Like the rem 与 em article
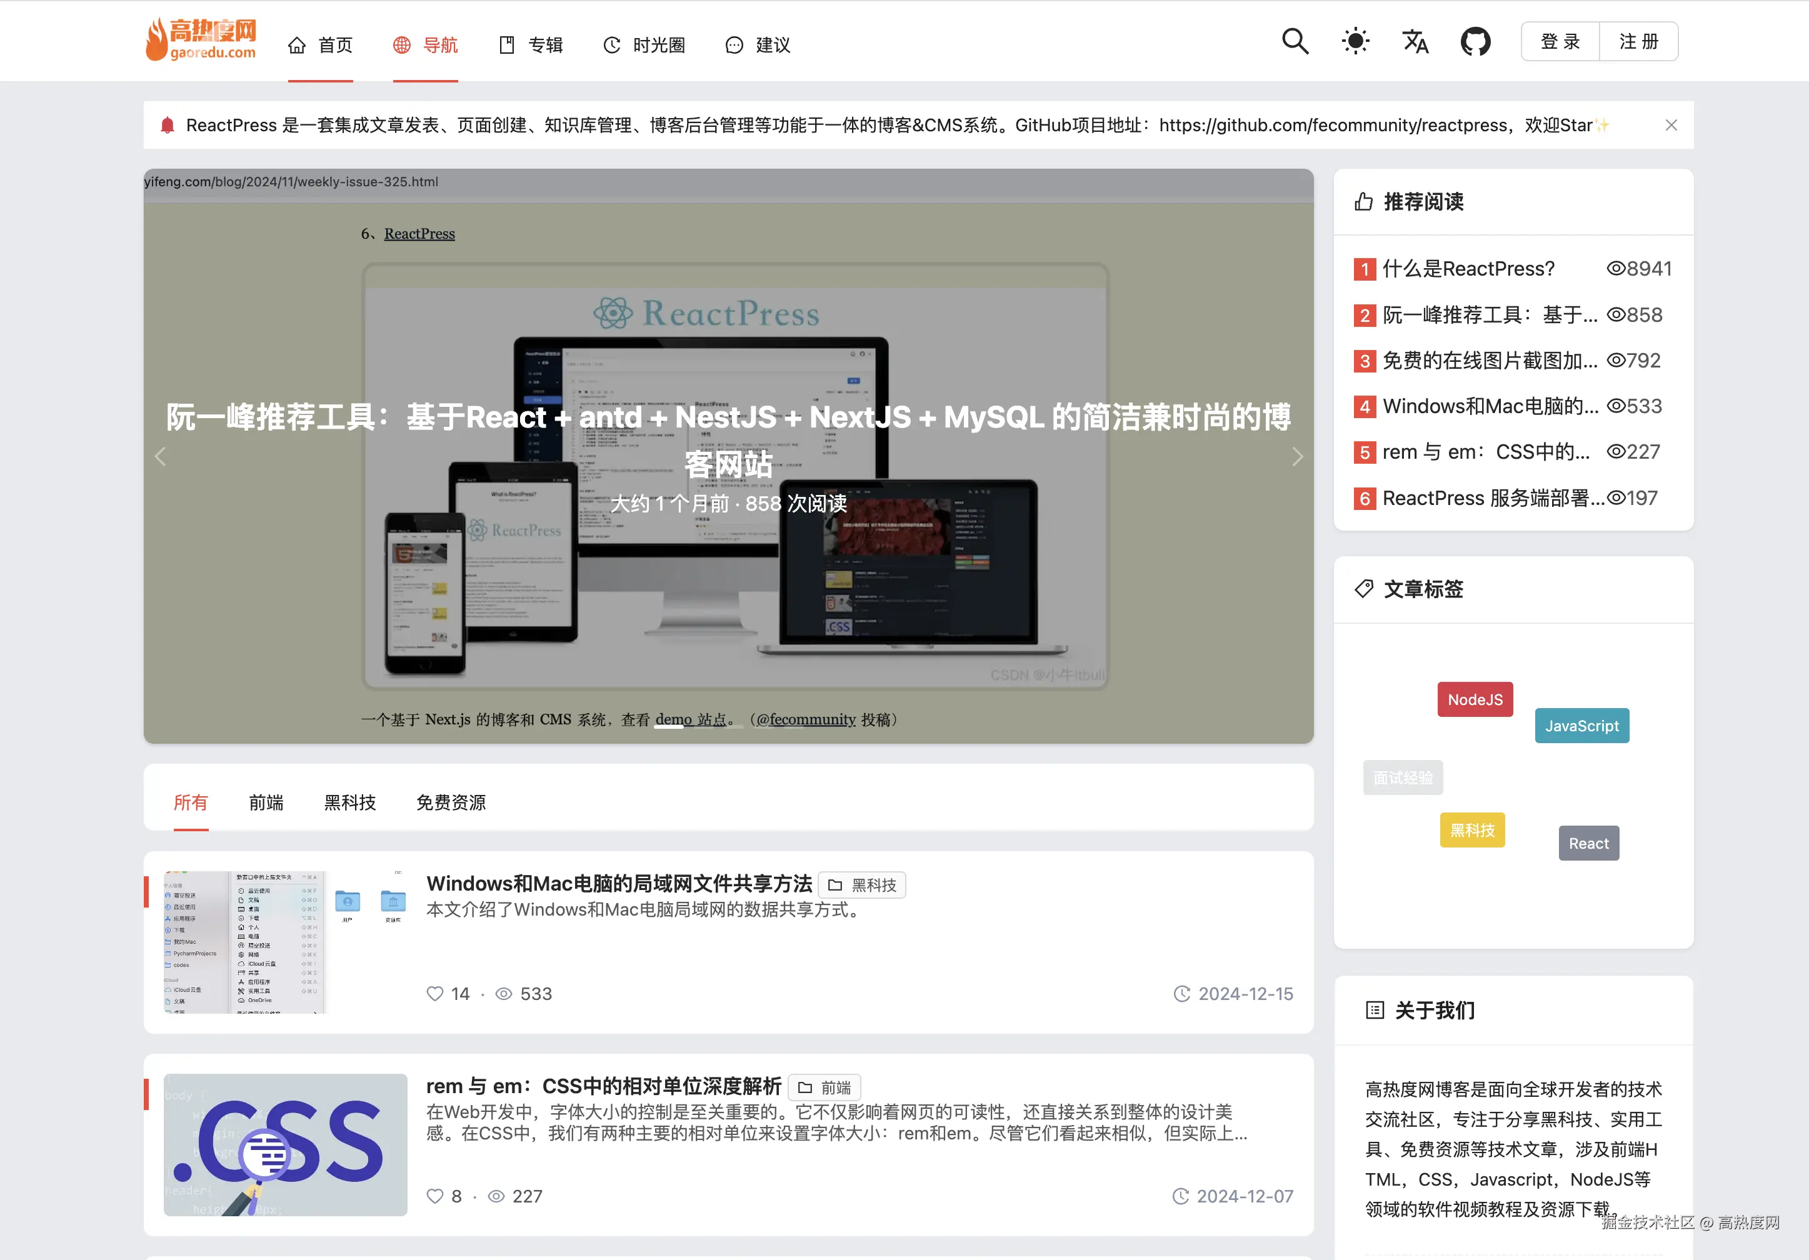 435,1196
